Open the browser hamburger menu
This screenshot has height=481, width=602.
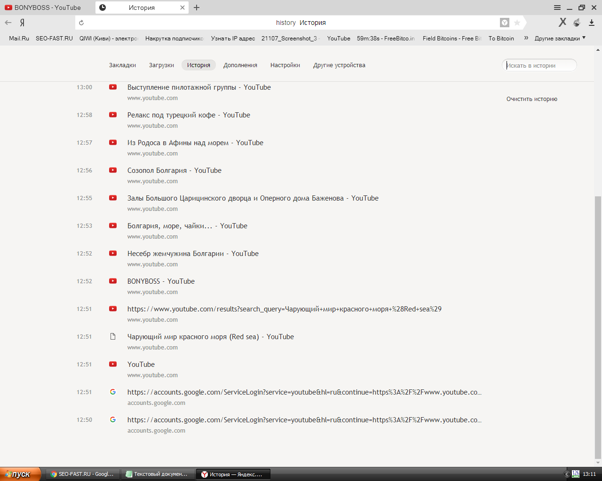[557, 8]
